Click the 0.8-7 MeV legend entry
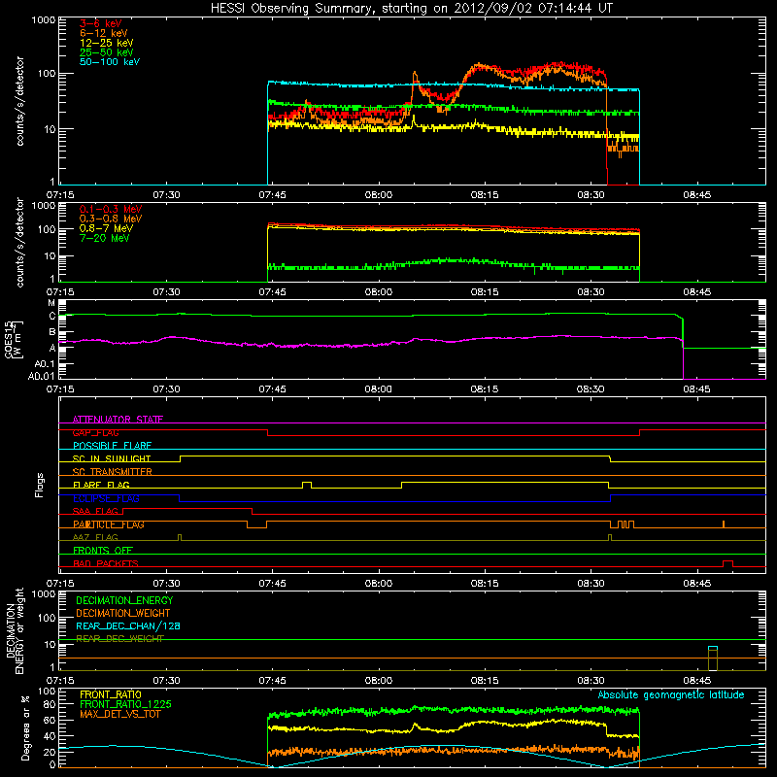This screenshot has height=777, width=777. click(x=106, y=228)
